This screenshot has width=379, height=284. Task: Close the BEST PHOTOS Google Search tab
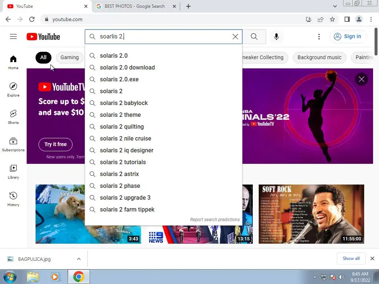click(x=174, y=6)
